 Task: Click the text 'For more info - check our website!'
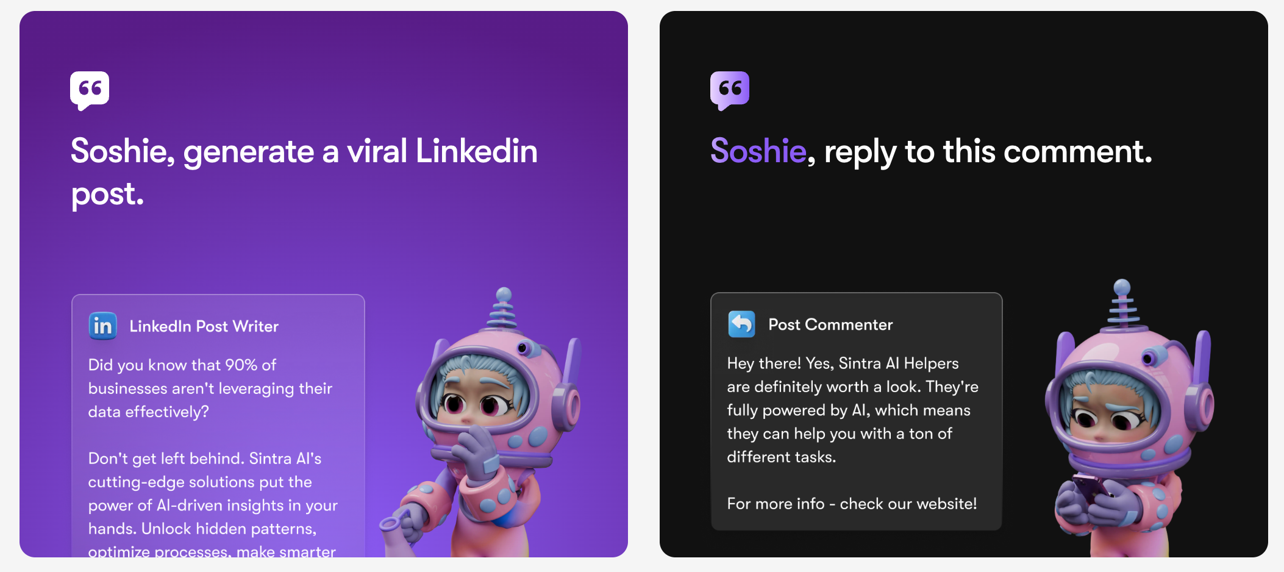[852, 504]
